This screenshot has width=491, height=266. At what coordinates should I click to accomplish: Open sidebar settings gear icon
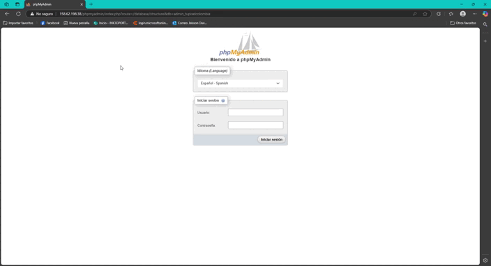point(485,260)
